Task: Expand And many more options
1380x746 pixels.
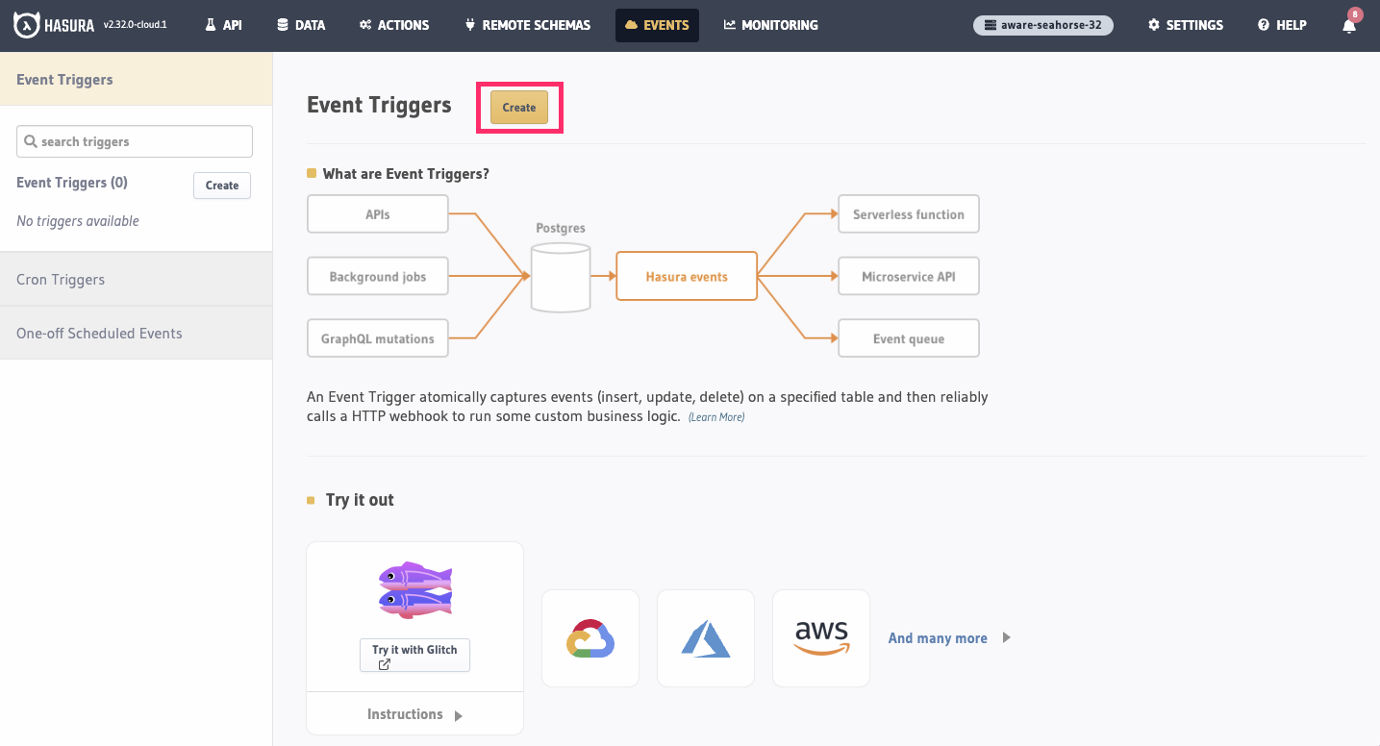Action: coord(949,638)
